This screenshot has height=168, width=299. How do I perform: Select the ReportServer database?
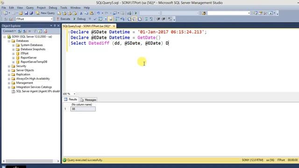click(28, 58)
